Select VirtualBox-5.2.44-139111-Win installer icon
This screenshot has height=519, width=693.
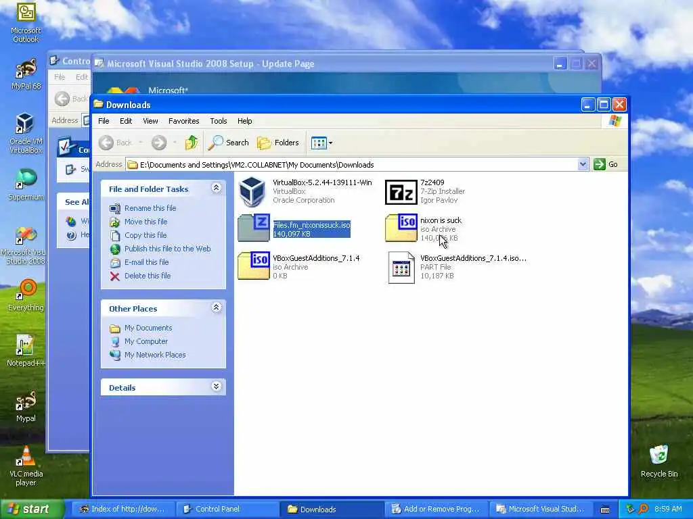[x=252, y=191]
